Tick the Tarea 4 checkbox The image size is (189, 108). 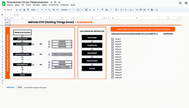[113, 47]
